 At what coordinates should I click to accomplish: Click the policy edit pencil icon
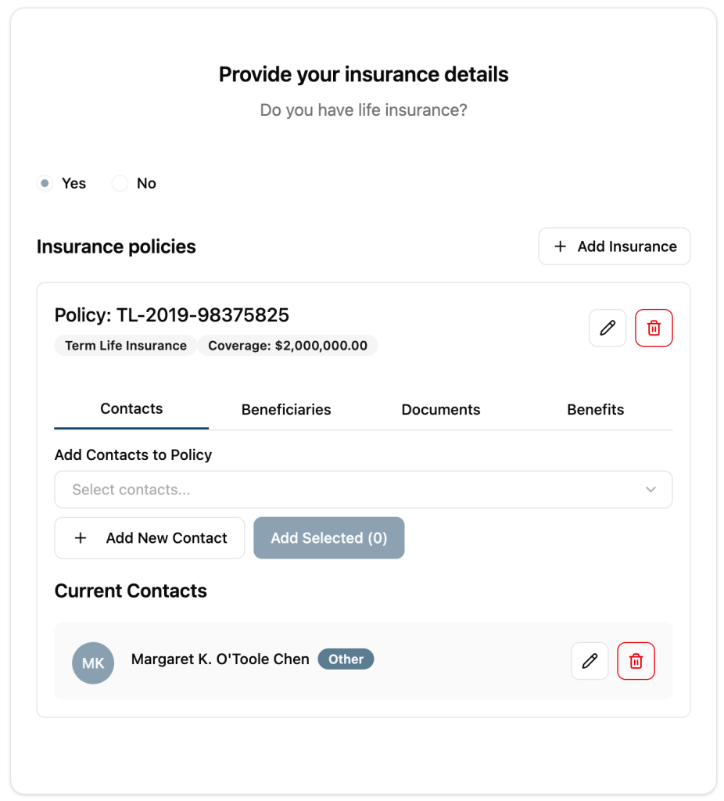608,329
